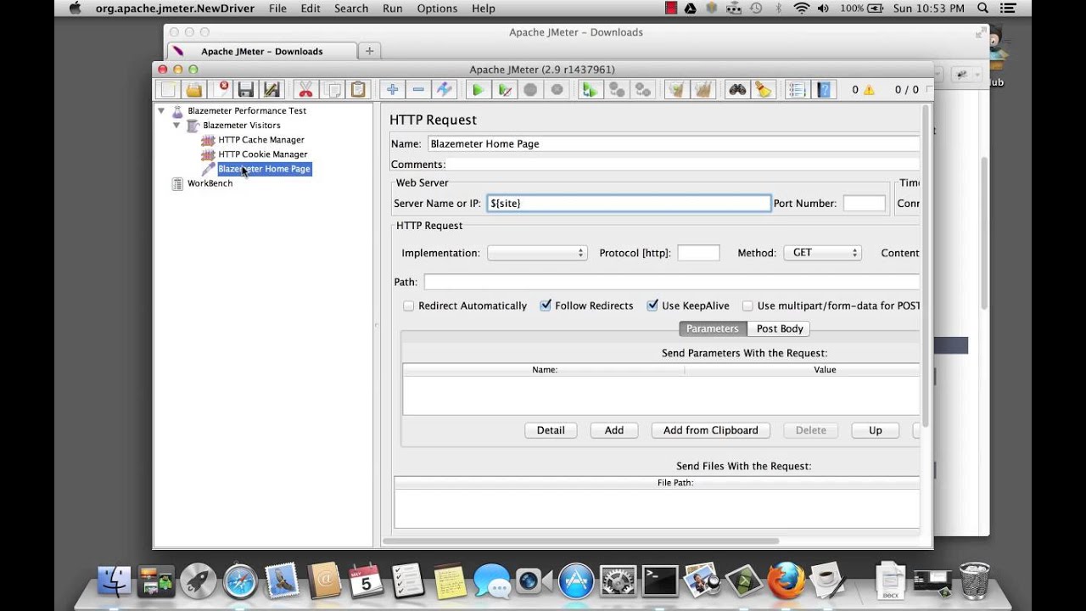Click the grey Stop test icon
This screenshot has width=1086, height=611.
(531, 89)
